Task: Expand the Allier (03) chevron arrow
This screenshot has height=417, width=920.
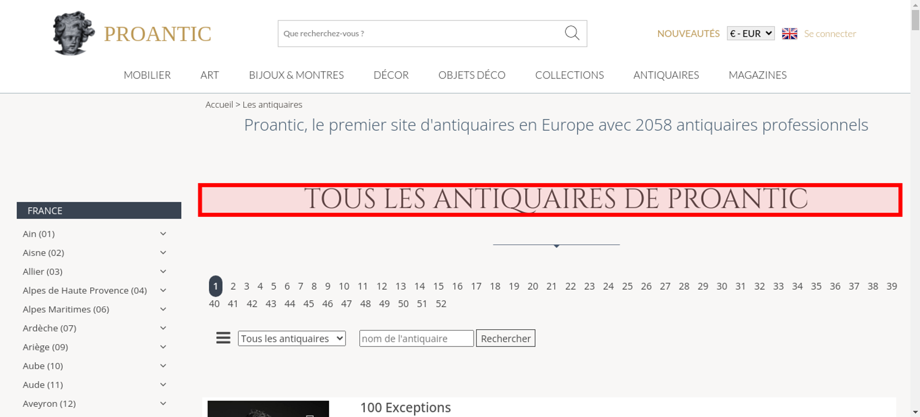Action: pos(163,271)
